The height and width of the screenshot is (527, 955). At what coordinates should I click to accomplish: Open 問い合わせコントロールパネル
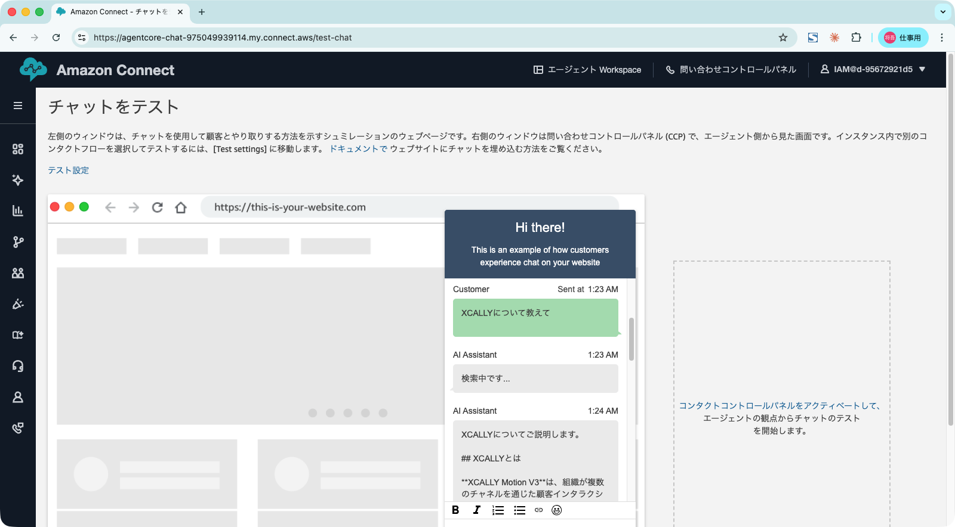coord(731,70)
